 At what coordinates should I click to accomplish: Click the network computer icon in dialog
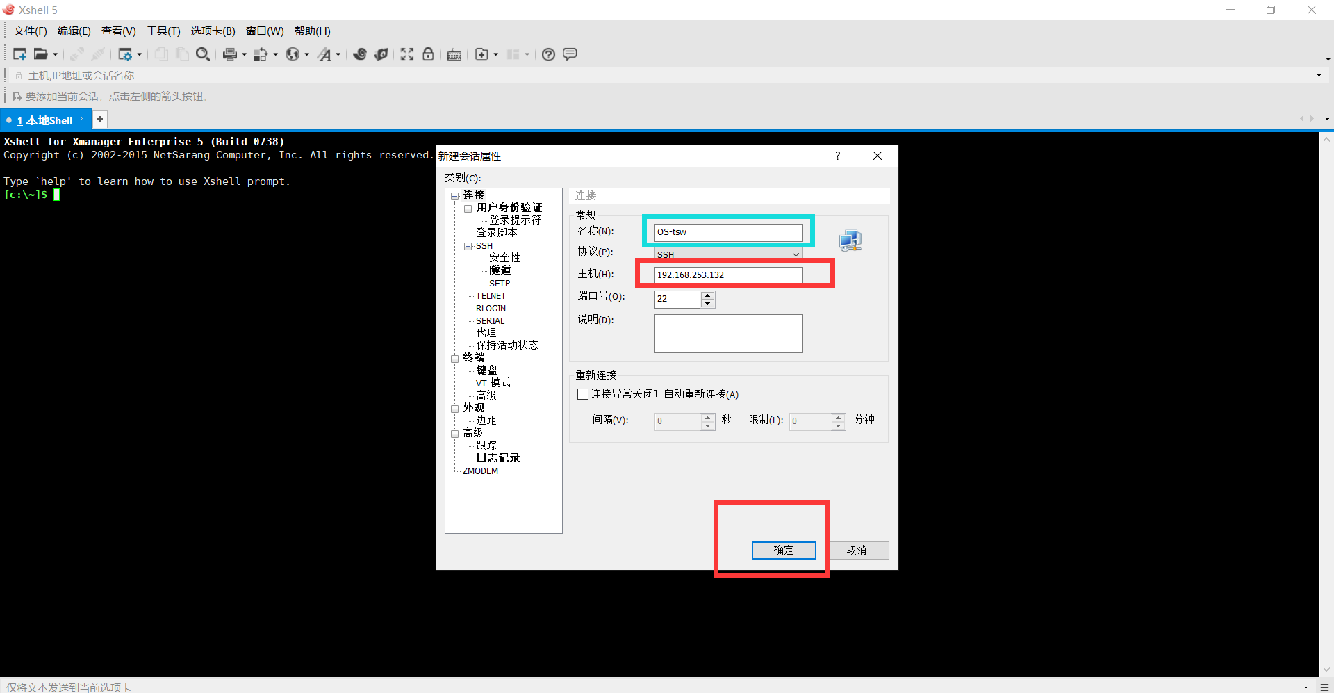click(850, 241)
